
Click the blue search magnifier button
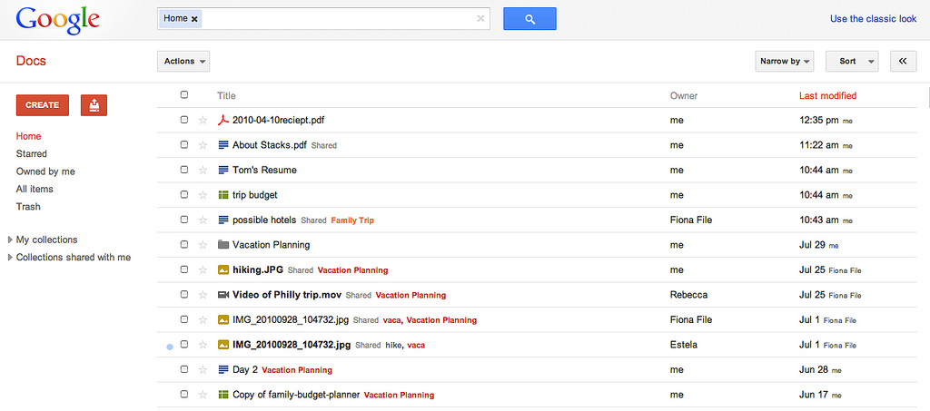point(529,19)
